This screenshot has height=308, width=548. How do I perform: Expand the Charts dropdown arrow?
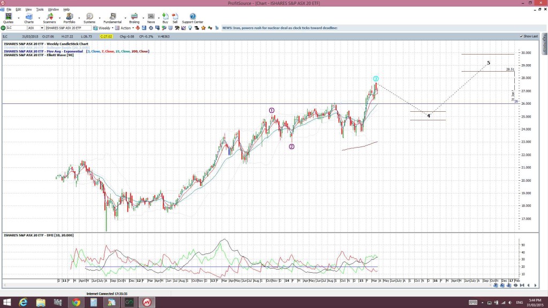point(39,18)
